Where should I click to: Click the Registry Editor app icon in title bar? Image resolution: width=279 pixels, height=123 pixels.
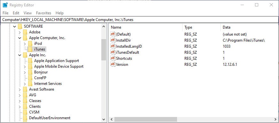(x=5, y=5)
